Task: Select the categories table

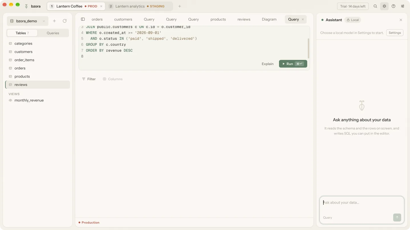Action: pos(38,43)
